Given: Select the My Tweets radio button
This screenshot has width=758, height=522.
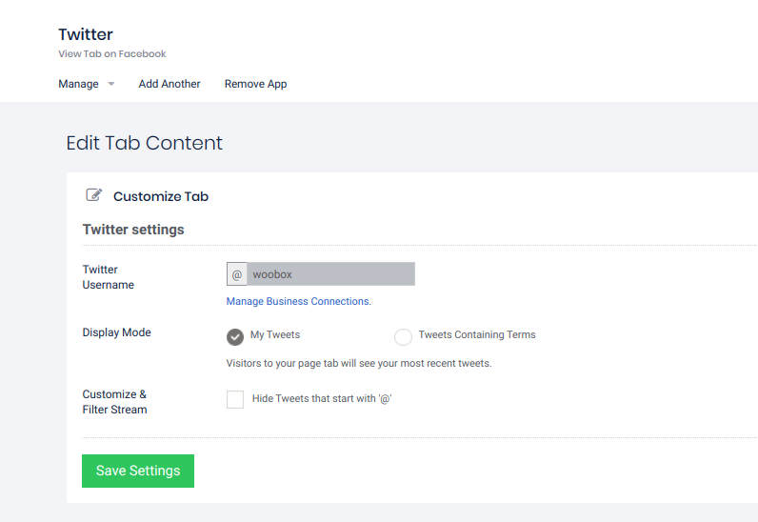Looking at the screenshot, I should click(x=235, y=336).
